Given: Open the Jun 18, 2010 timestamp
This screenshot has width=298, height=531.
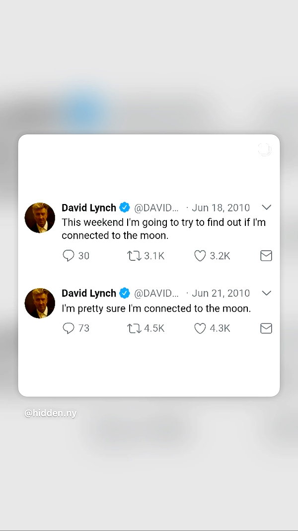Looking at the screenshot, I should [221, 208].
